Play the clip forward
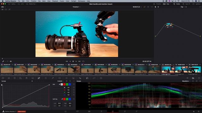Image resolution: width=202 pixels, height=113 pixels. tap(76, 62)
